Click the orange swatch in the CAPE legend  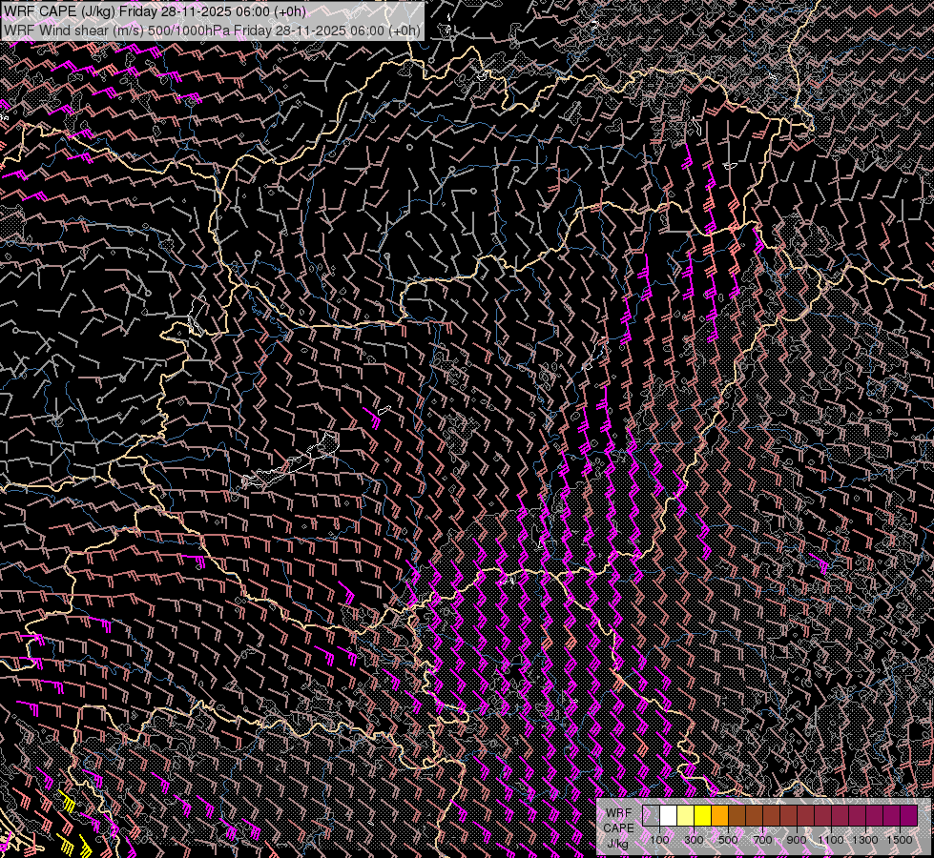coord(719,816)
